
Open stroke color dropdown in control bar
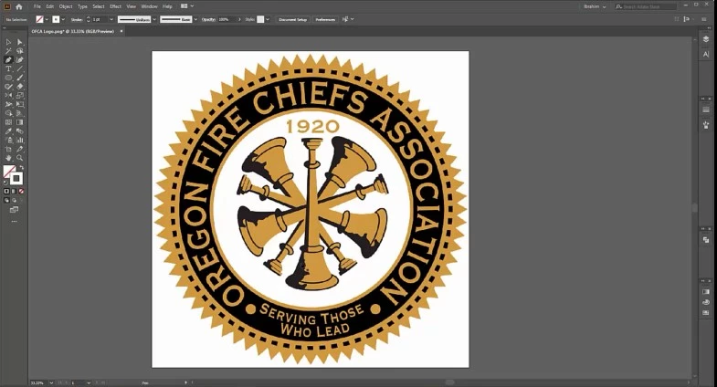pyautogui.click(x=63, y=20)
